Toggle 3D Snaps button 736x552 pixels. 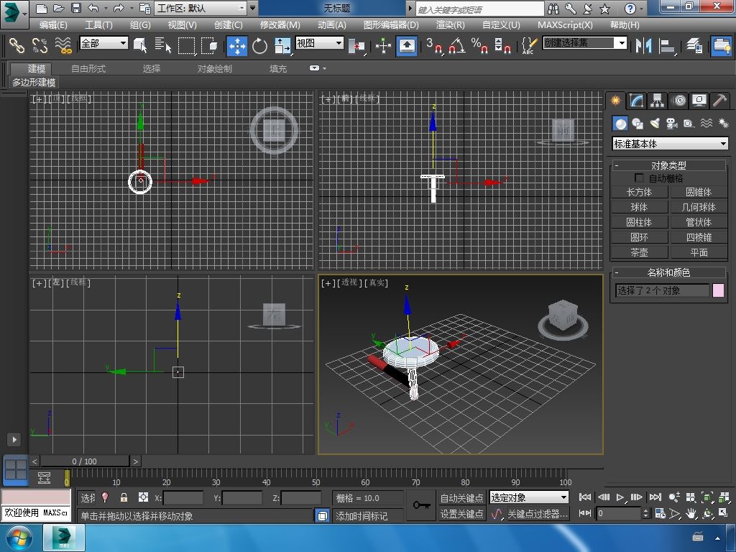pyautogui.click(x=435, y=45)
